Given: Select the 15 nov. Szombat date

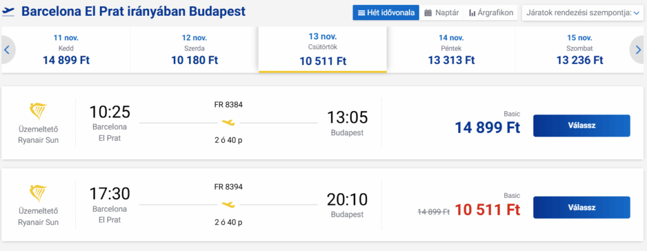Looking at the screenshot, I should pyautogui.click(x=579, y=49).
